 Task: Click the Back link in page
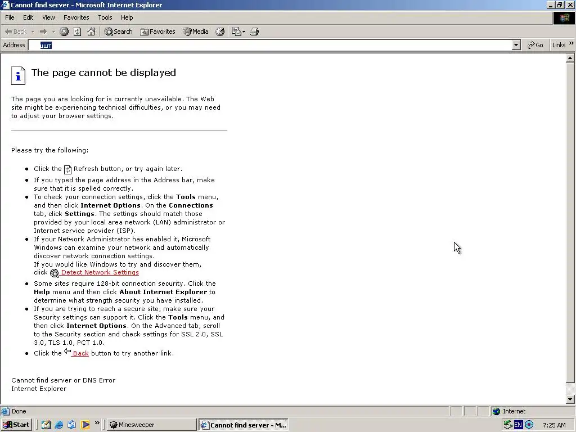point(80,353)
